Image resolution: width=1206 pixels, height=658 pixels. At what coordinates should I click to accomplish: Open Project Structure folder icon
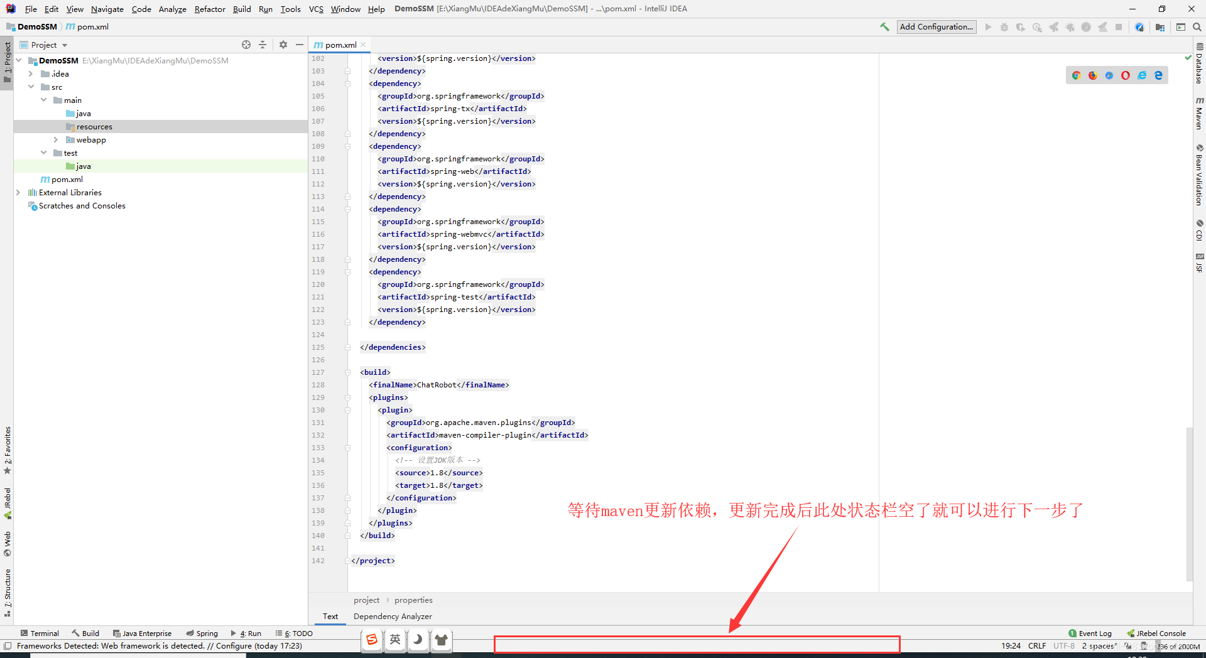click(1160, 27)
